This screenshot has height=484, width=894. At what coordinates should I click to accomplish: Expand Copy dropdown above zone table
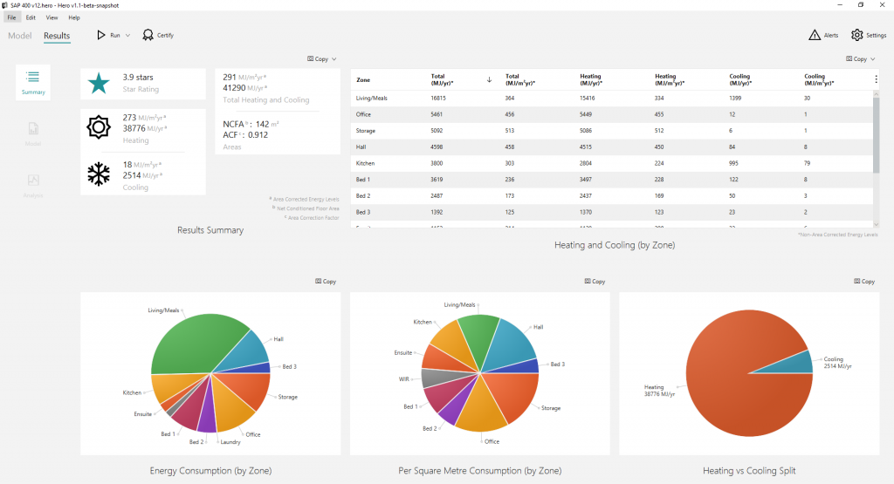(x=873, y=59)
